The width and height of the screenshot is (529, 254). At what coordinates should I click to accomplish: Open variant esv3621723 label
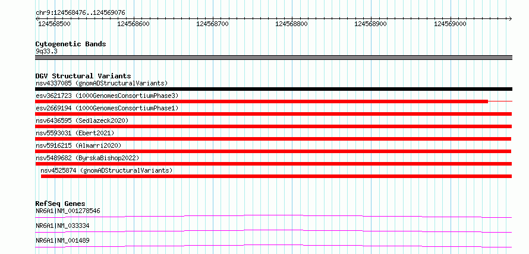pos(107,96)
